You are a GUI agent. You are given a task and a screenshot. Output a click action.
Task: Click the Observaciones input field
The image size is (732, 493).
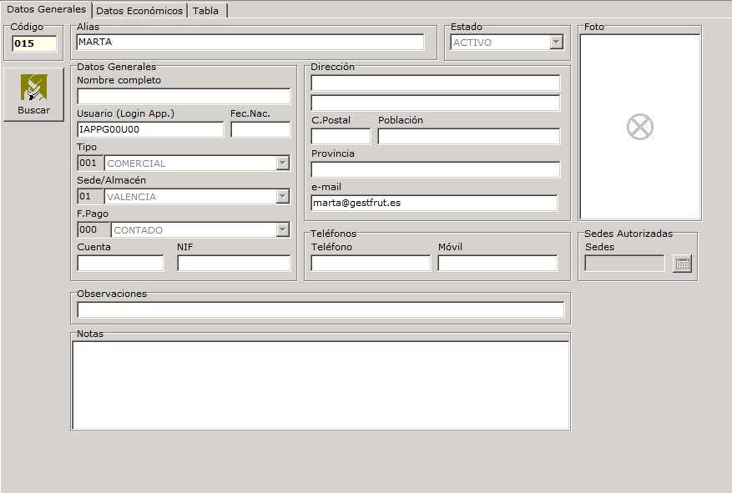(x=321, y=310)
